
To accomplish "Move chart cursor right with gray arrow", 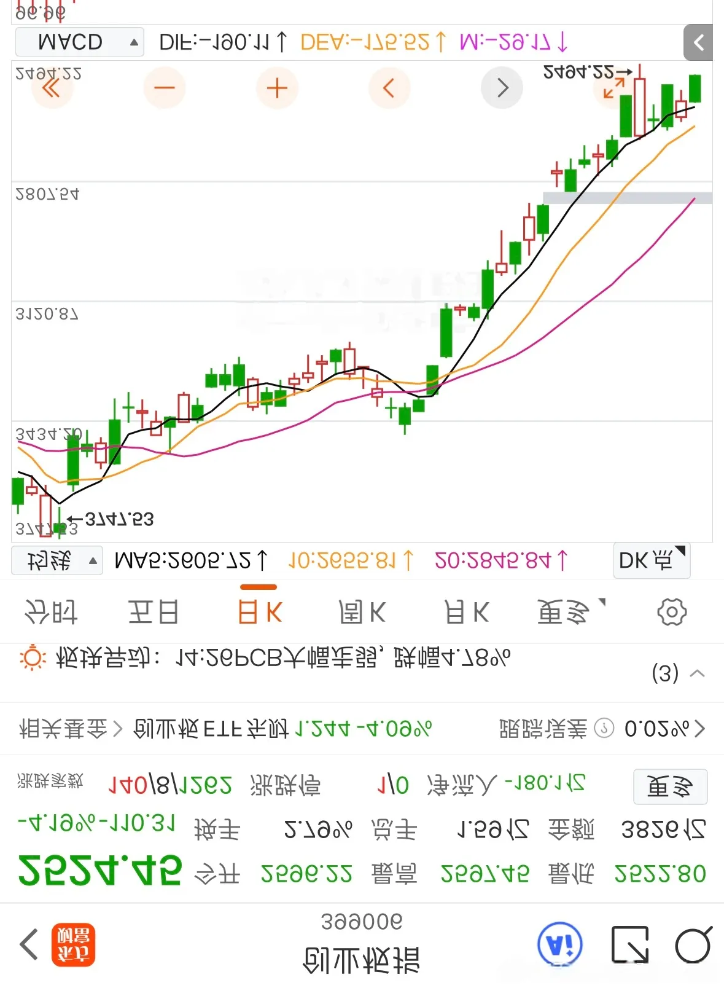I will [x=502, y=88].
